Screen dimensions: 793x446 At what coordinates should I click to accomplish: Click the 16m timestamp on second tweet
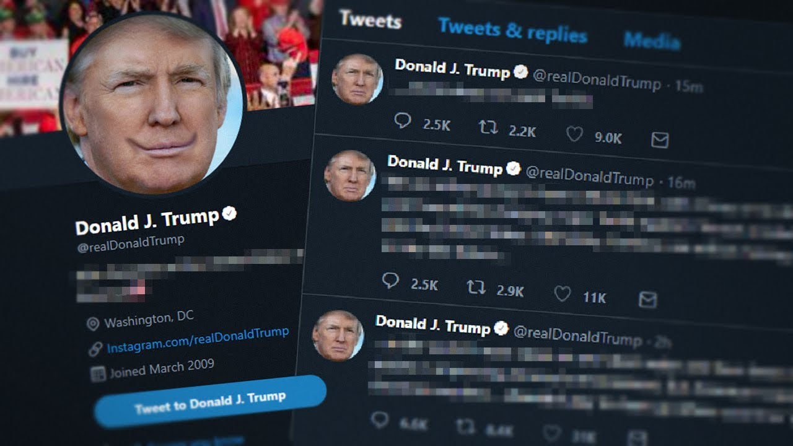681,183
